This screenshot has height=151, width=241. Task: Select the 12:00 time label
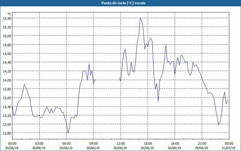pyautogui.click(x=121, y=144)
